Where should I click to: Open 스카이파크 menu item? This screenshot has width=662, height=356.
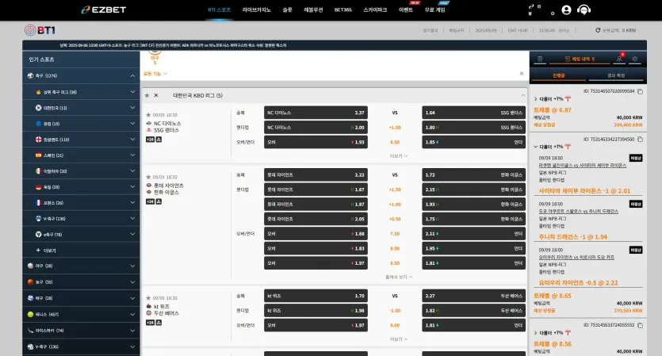(x=375, y=10)
